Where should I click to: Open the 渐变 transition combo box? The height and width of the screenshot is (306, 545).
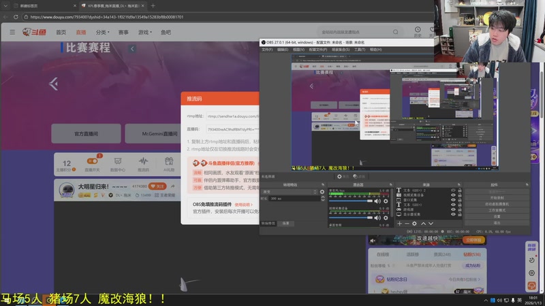point(290,192)
